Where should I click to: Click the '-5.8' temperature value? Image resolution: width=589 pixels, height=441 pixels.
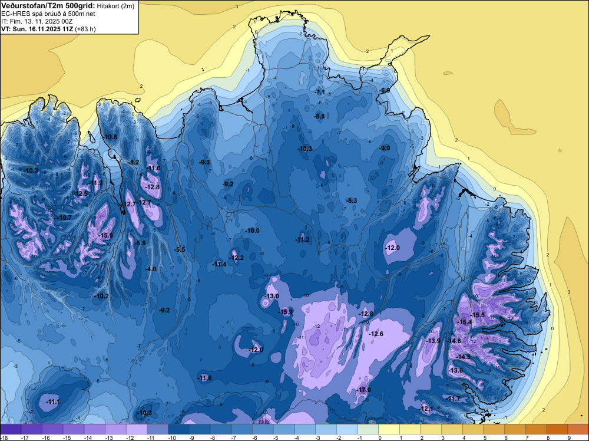click(140, 243)
